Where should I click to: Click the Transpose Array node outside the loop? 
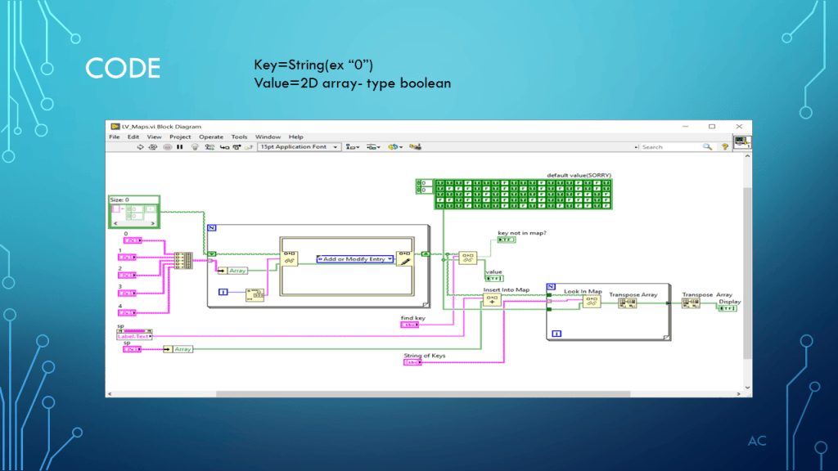click(x=691, y=303)
